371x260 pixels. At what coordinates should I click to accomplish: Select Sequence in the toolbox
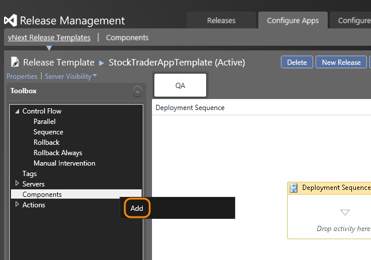coord(49,132)
